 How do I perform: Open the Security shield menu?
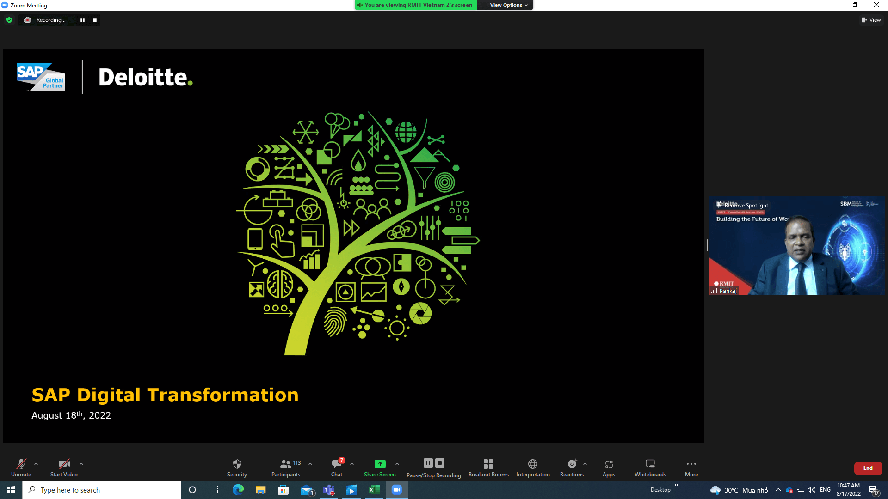237,468
